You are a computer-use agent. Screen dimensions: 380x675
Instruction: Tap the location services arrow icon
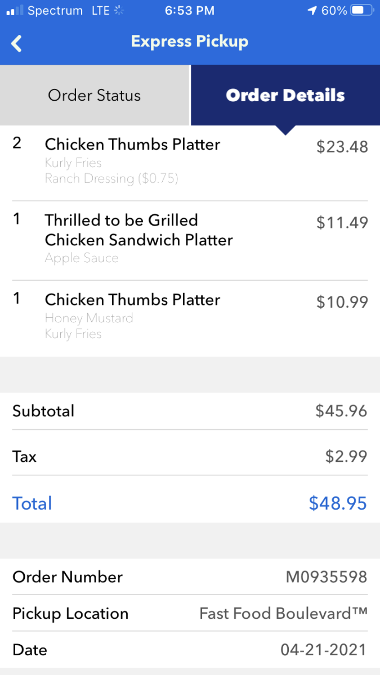(312, 11)
